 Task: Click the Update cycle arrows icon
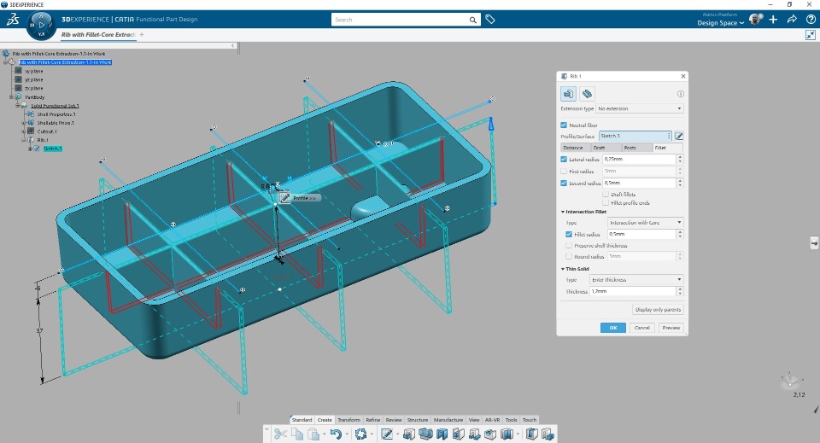[360, 434]
